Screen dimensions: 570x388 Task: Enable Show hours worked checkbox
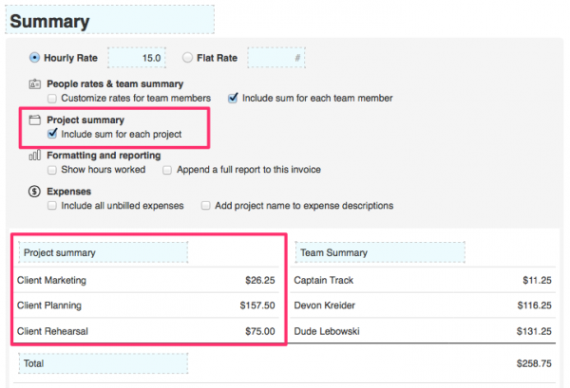pos(52,170)
